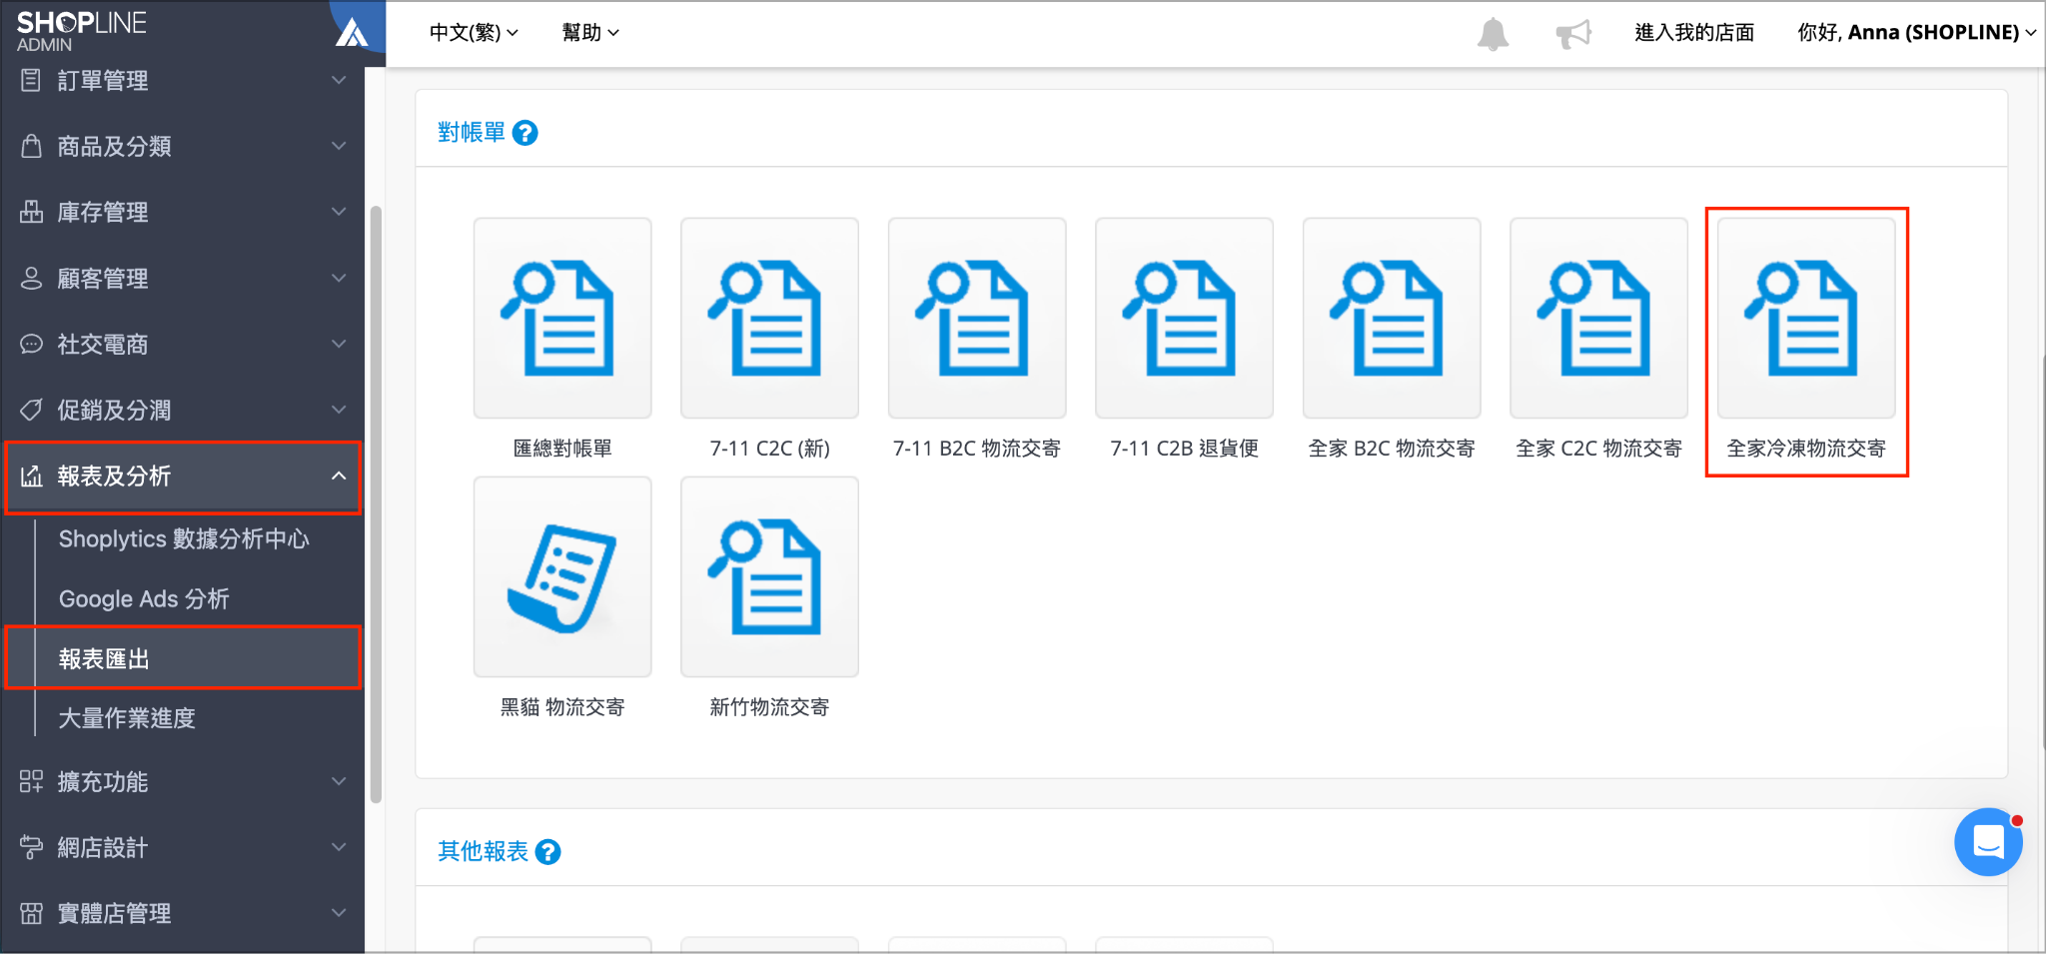Open the 7-11 C2B 退貨便 report icon
Image resolution: width=2046 pixels, height=954 pixels.
1184,318
